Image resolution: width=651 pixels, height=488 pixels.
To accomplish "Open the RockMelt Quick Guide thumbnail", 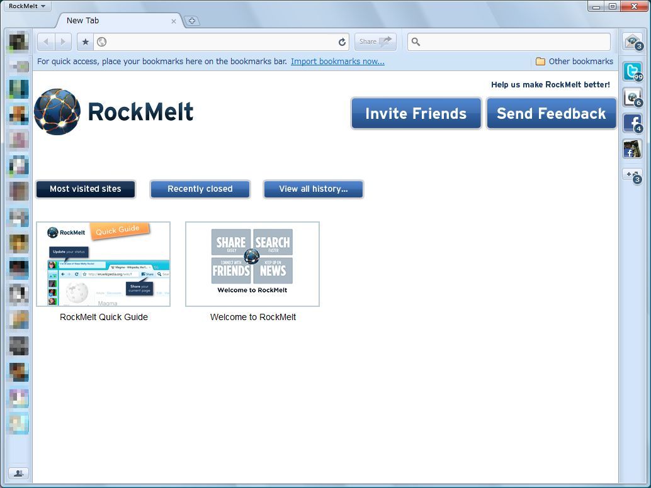I will (103, 264).
